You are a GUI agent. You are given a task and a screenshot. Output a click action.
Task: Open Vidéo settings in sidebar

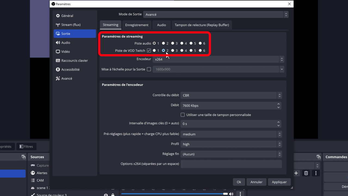65,52
